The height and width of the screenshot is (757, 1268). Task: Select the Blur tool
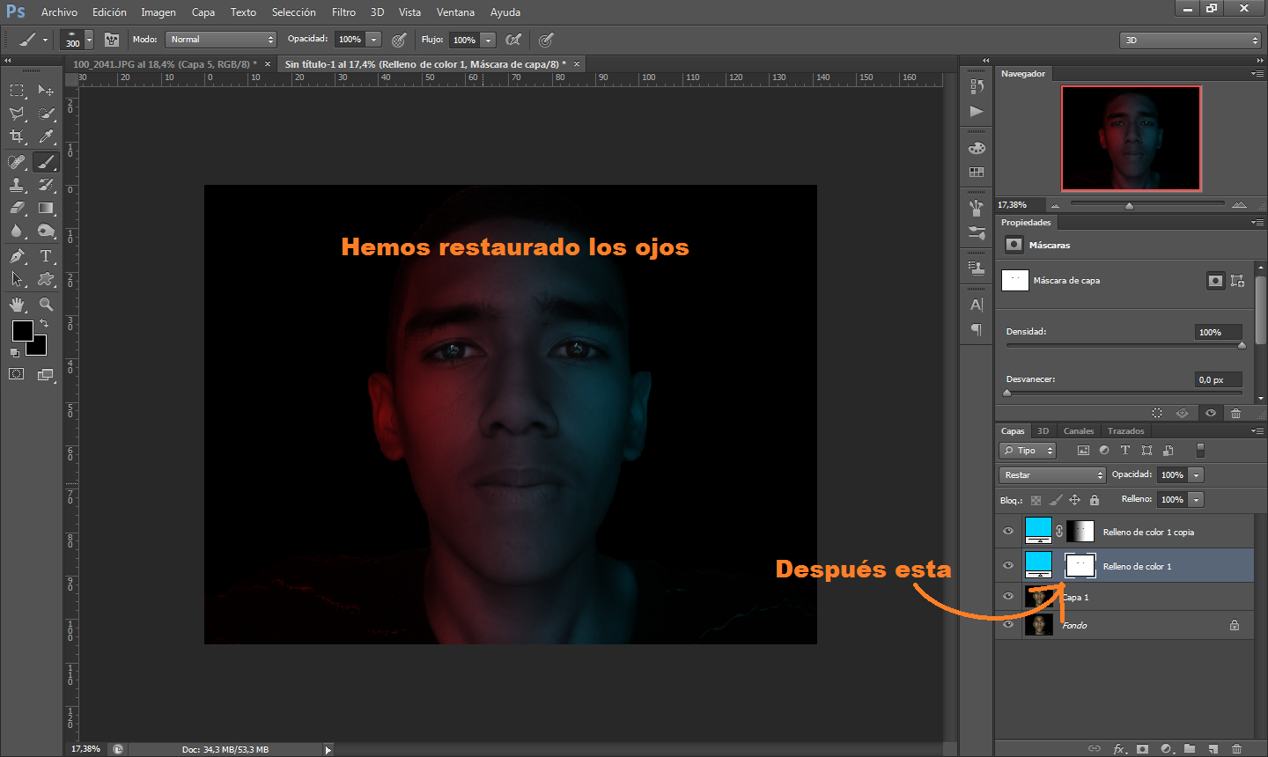point(17,231)
